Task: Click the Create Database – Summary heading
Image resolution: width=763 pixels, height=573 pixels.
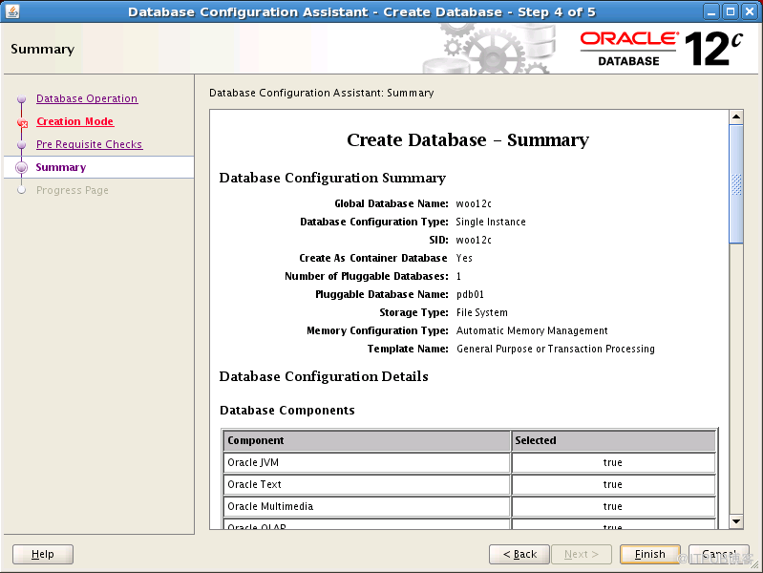Action: 468,140
